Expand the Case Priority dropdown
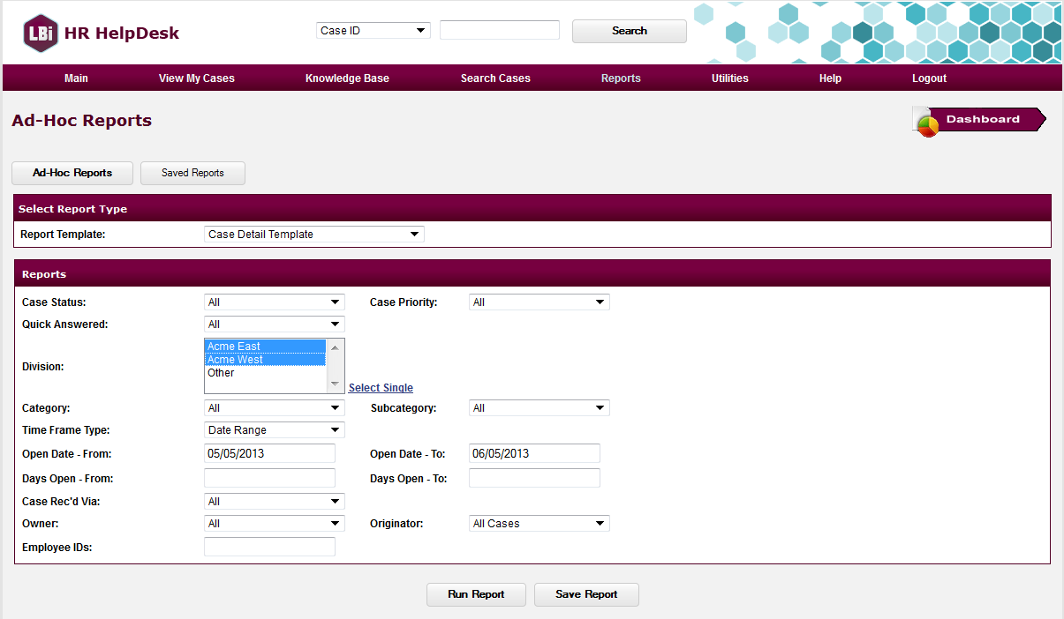The width and height of the screenshot is (1064, 619). click(x=540, y=302)
